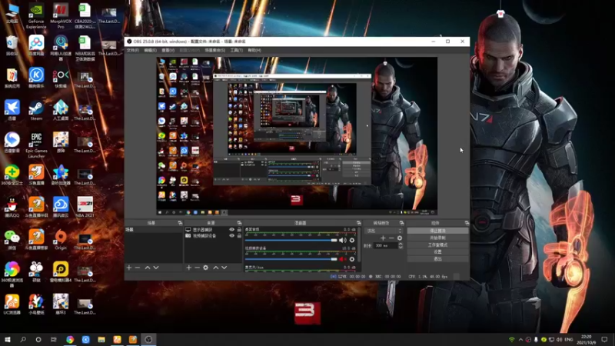Viewport: 615px width, 346px height.
Task: Open Desktop Audio gear settings in mixer
Action: coord(352,240)
